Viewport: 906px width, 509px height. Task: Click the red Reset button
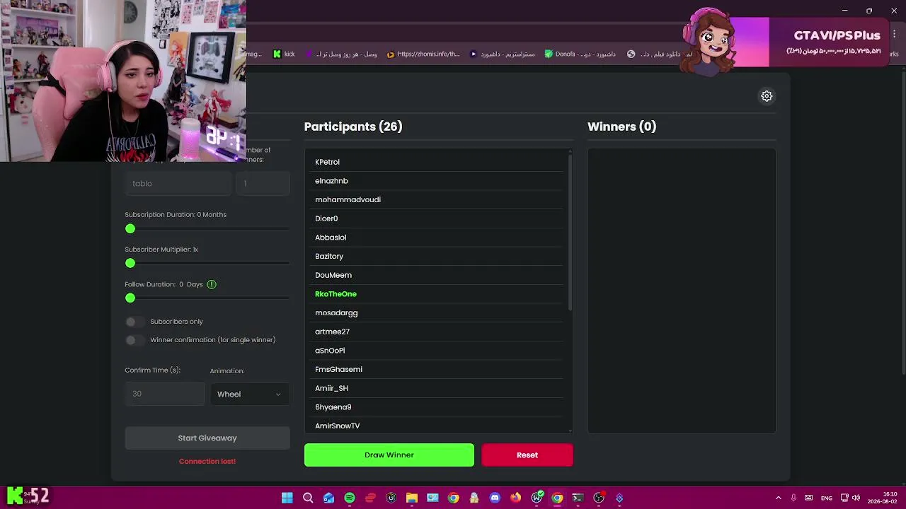point(527,455)
